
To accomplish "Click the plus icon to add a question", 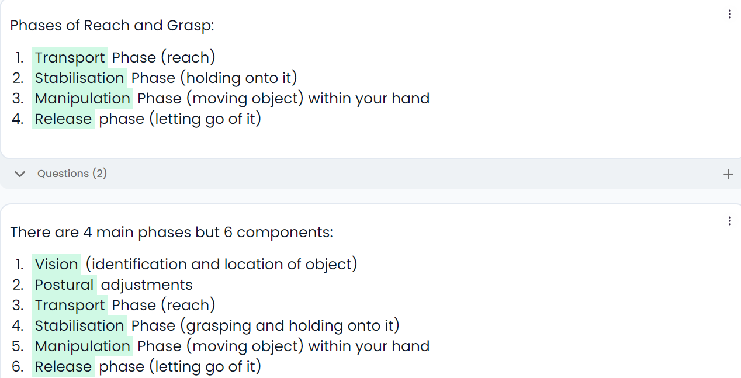I will (x=728, y=174).
